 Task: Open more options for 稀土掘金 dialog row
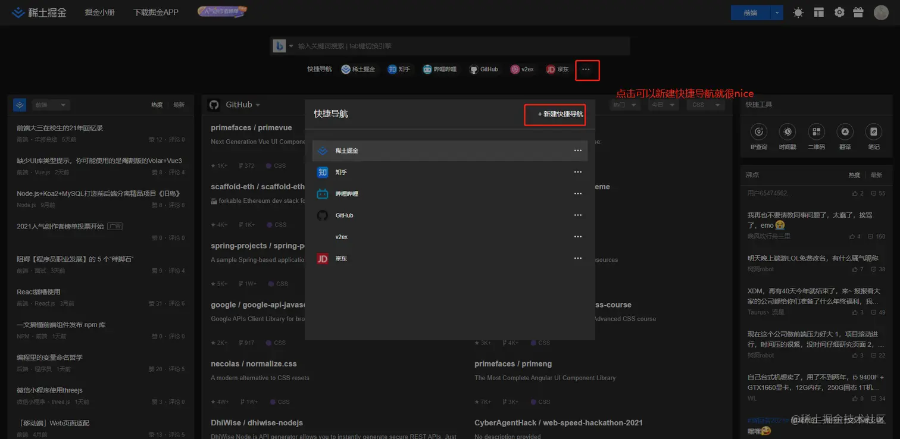(577, 150)
